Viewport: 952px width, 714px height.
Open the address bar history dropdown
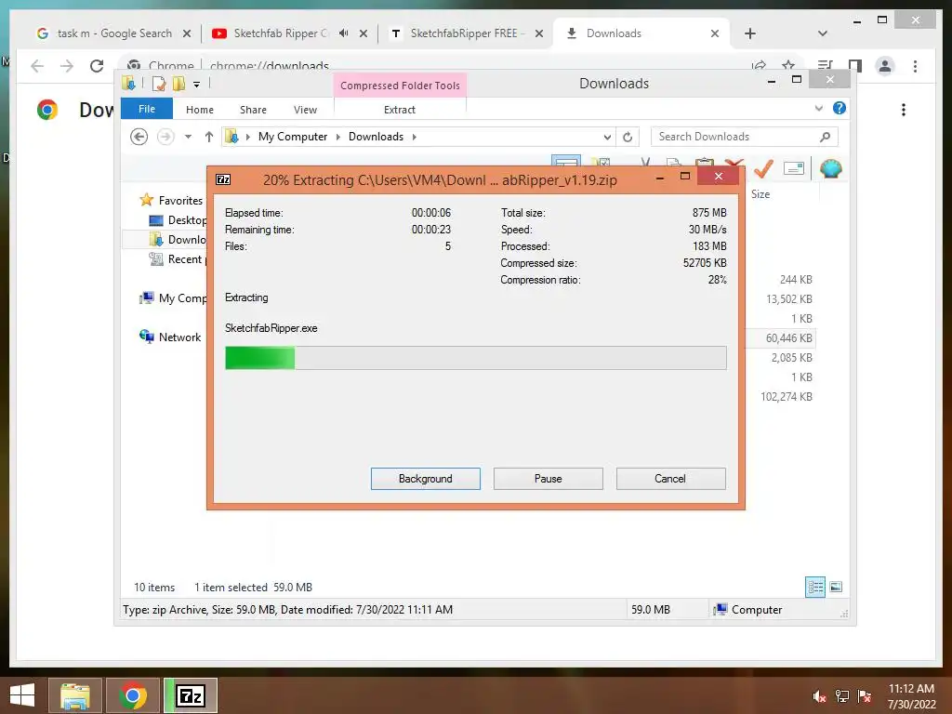(x=607, y=137)
